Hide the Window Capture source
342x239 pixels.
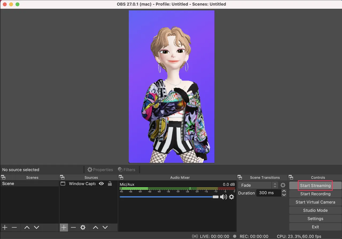pos(101,184)
